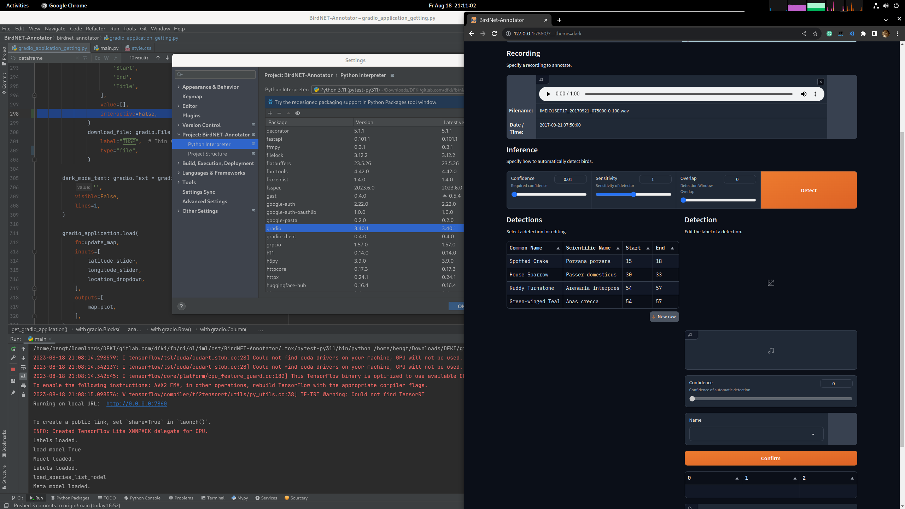Open the local URL http://0.0.0.0:7860
The width and height of the screenshot is (905, 509).
coord(136,403)
